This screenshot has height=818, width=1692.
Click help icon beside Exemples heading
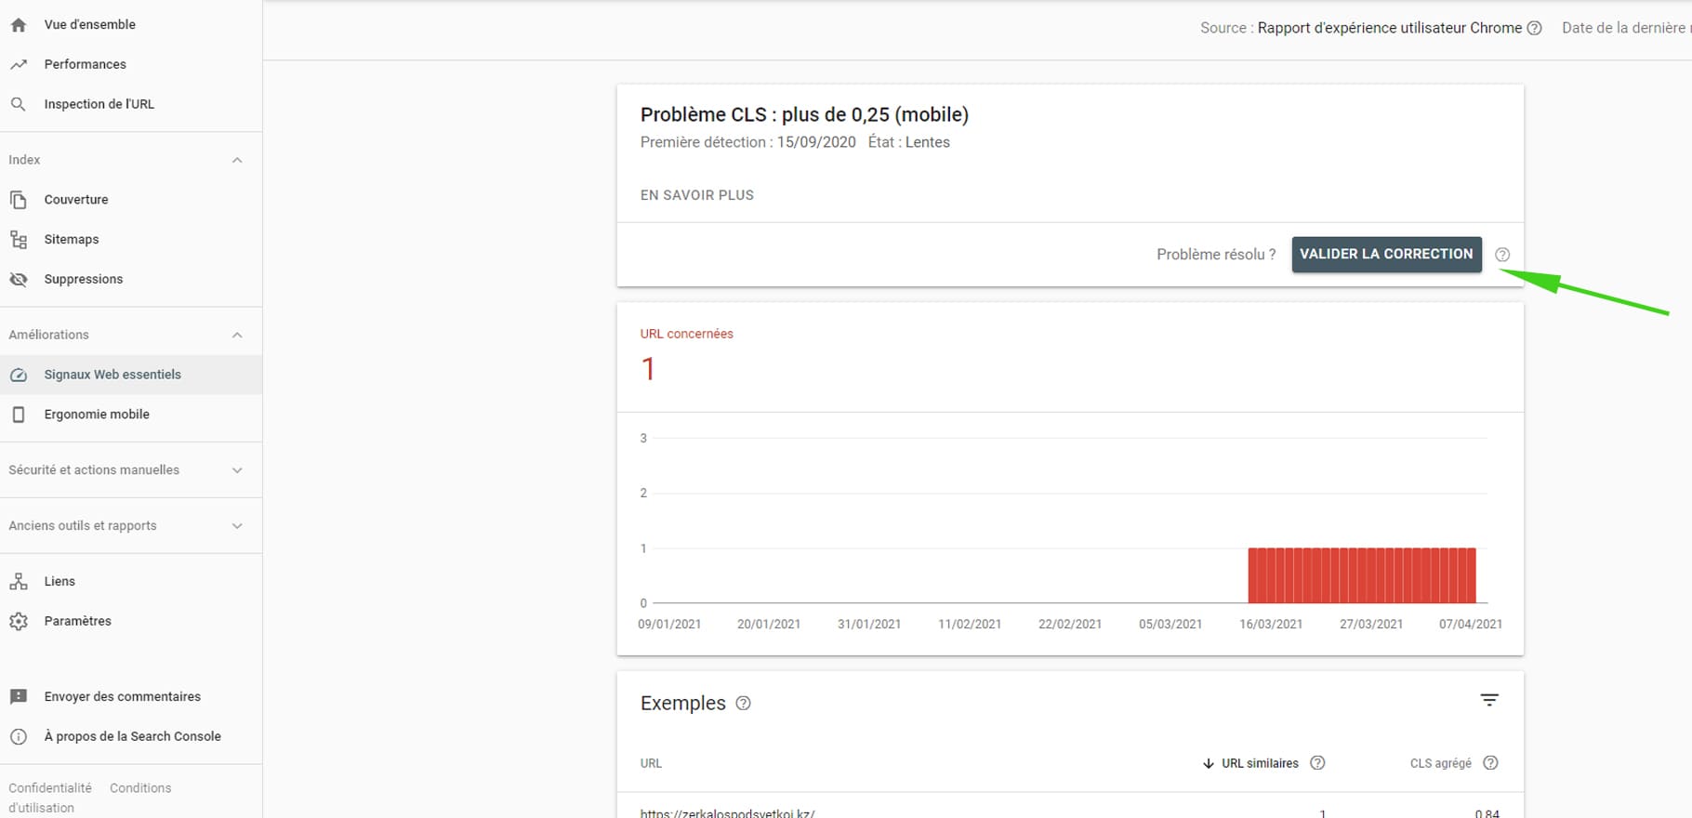(x=743, y=704)
